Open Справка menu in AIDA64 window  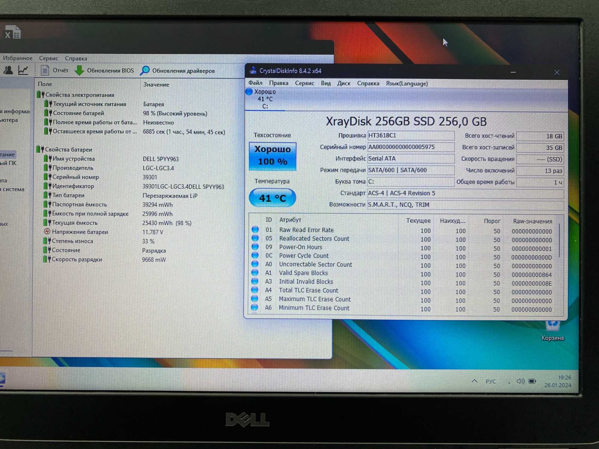click(76, 58)
